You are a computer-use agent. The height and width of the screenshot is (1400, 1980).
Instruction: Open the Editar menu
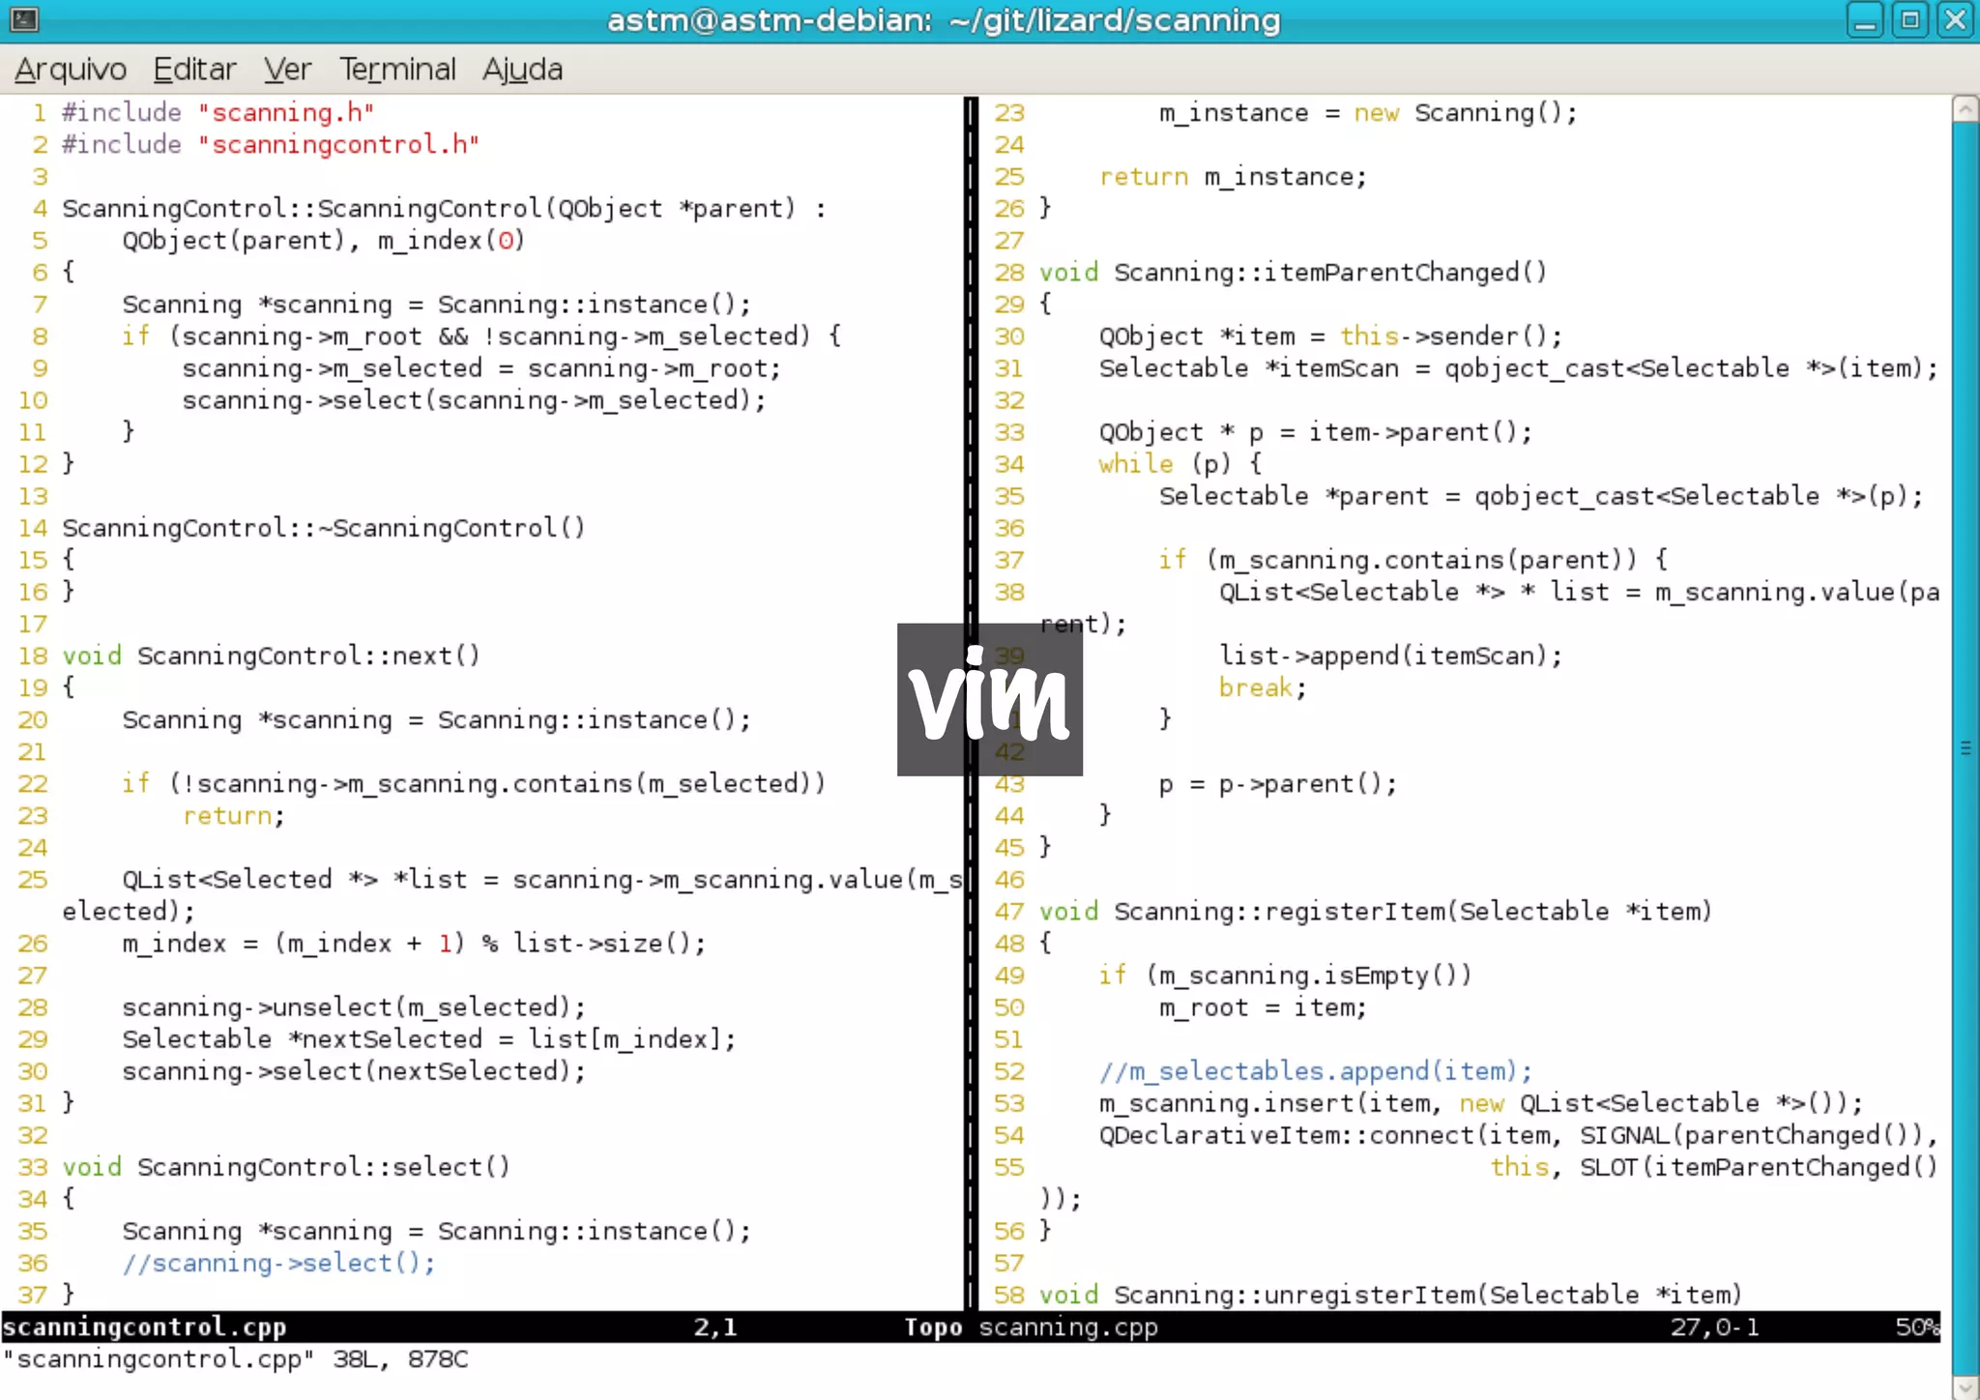[194, 70]
